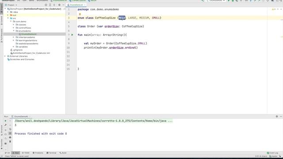
Task: Open the TODO tool window tab
Action: point(26,153)
